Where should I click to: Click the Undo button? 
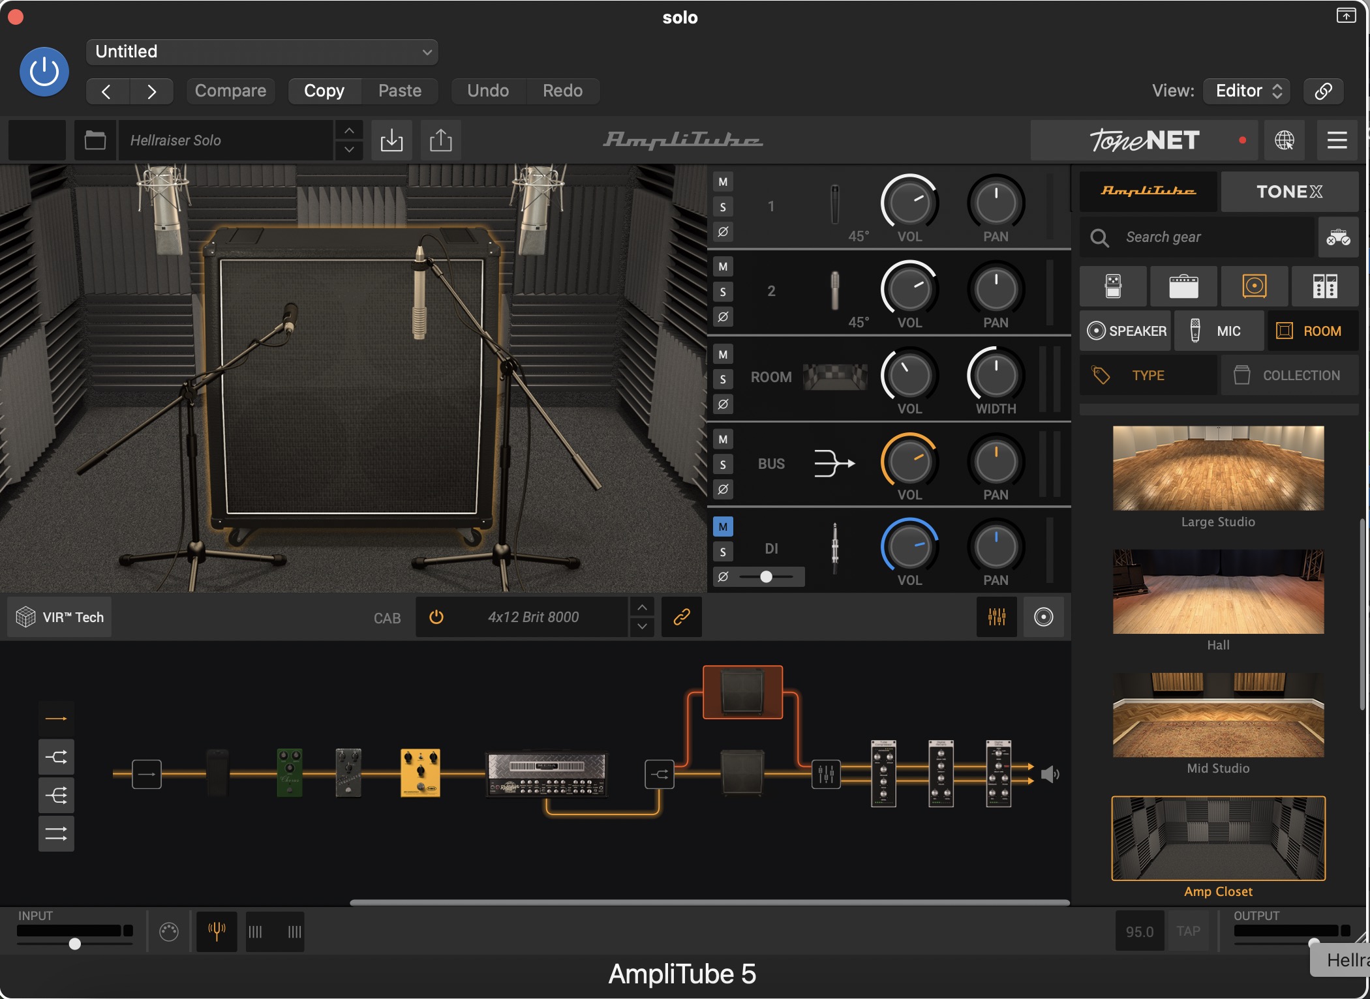488,91
